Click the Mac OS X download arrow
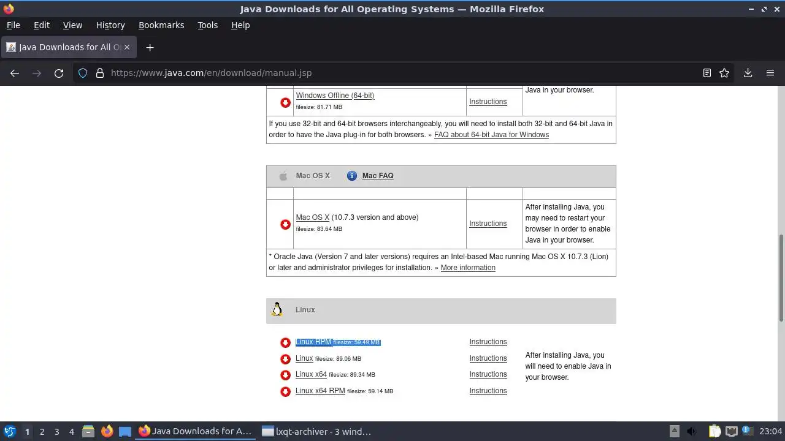Image resolution: width=785 pixels, height=441 pixels. 285,224
